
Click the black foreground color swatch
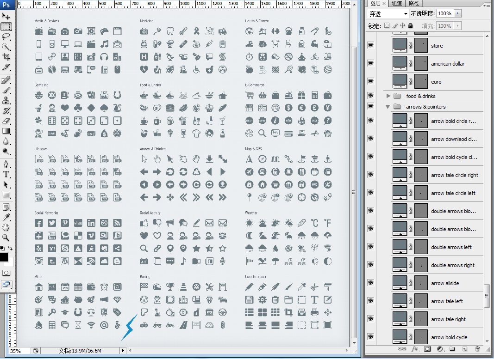pyautogui.click(x=4, y=257)
